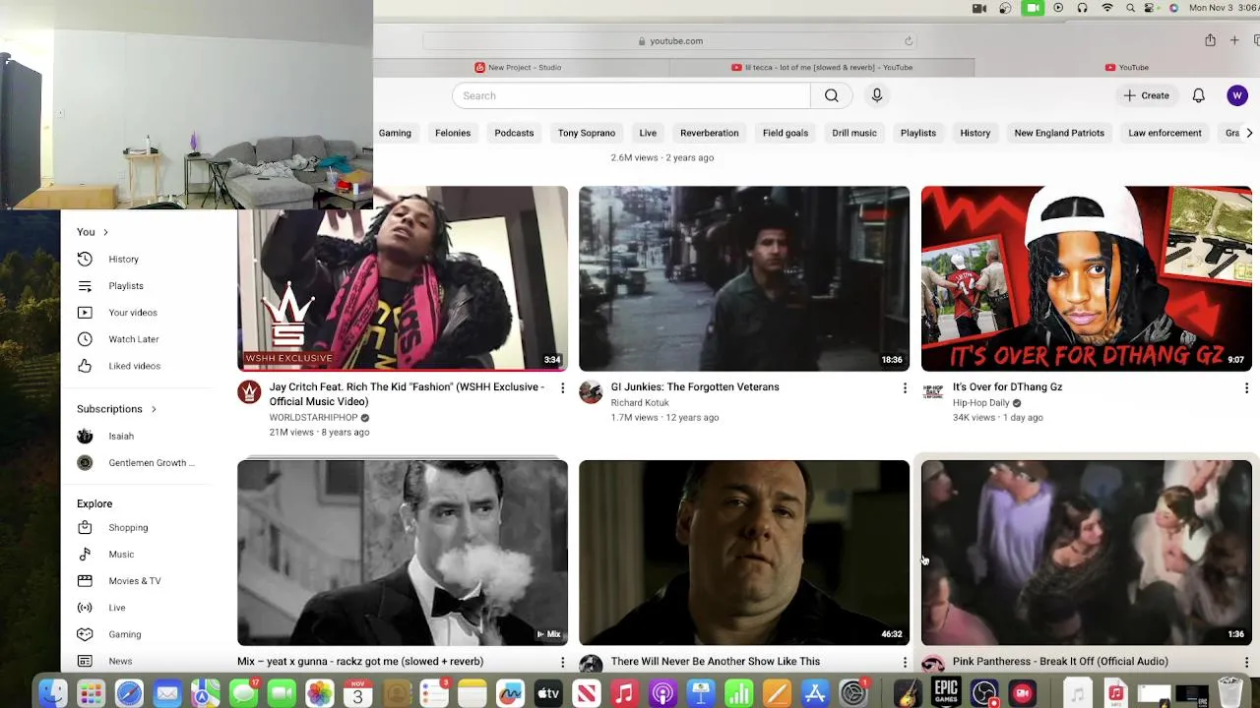This screenshot has height=708, width=1260.
Task: Open options for There Will Never Be video
Action: pos(905,663)
